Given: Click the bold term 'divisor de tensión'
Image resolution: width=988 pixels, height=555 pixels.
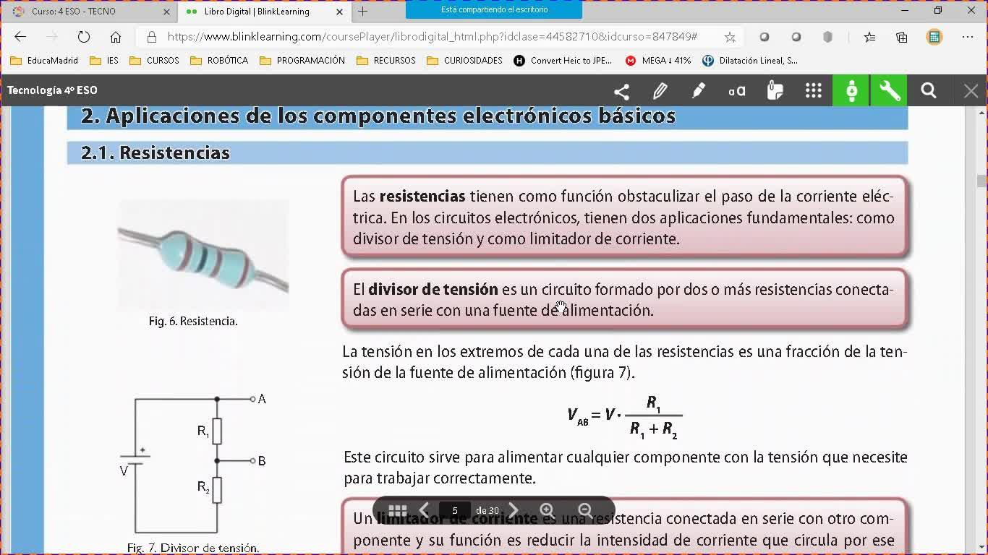Looking at the screenshot, I should [x=433, y=290].
